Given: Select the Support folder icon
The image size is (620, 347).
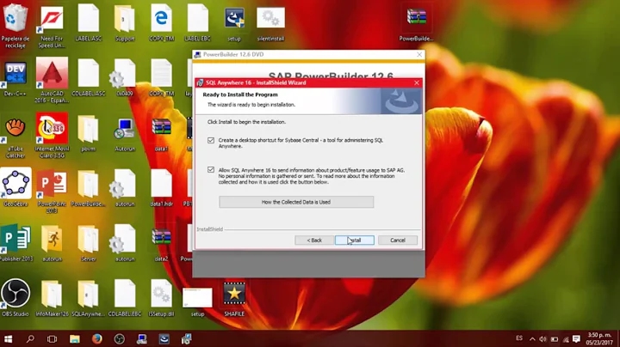Looking at the screenshot, I should click(125, 23).
